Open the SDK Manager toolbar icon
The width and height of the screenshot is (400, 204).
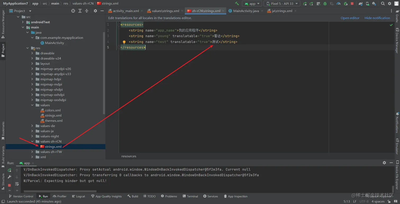pyautogui.click(x=374, y=3)
